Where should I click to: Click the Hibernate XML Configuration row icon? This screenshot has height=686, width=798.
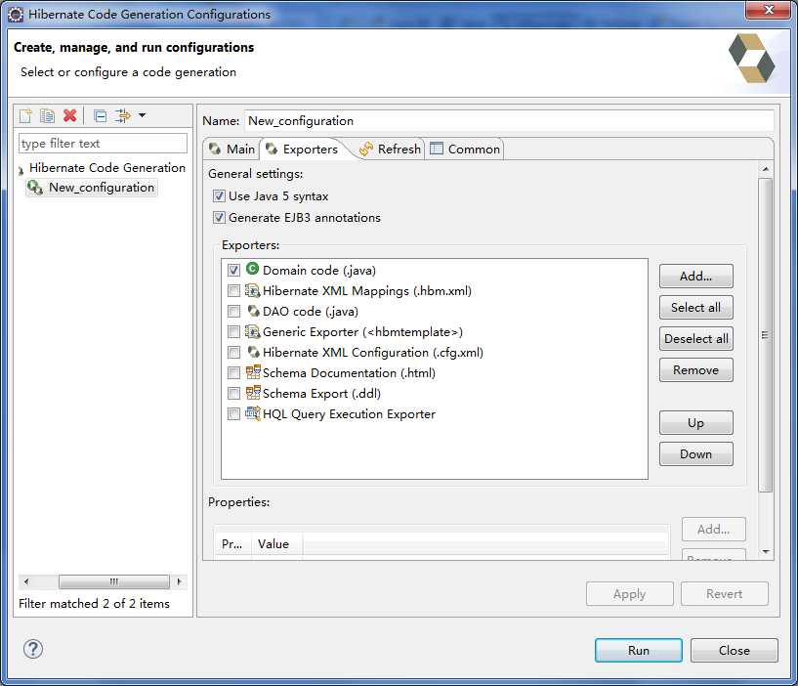pos(253,352)
